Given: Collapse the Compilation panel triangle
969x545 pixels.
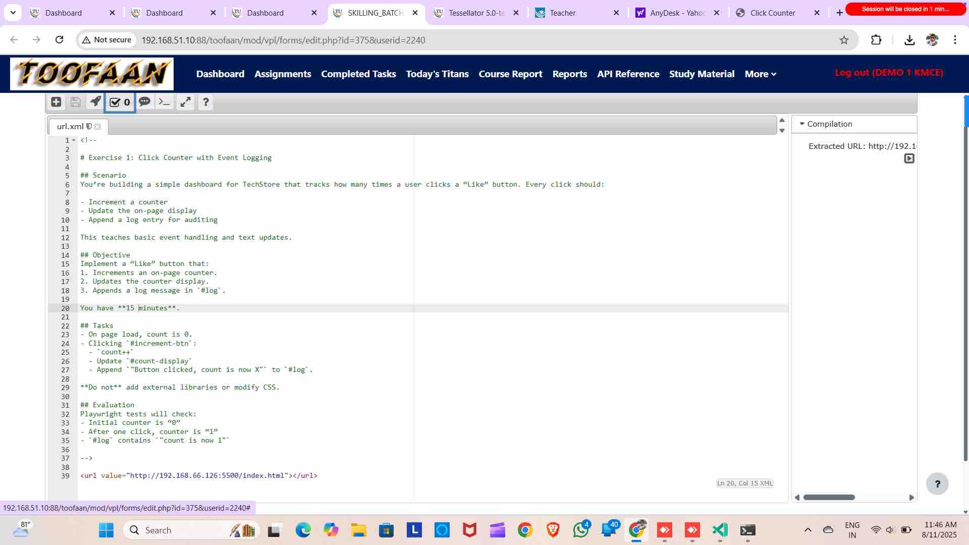Looking at the screenshot, I should coord(801,124).
